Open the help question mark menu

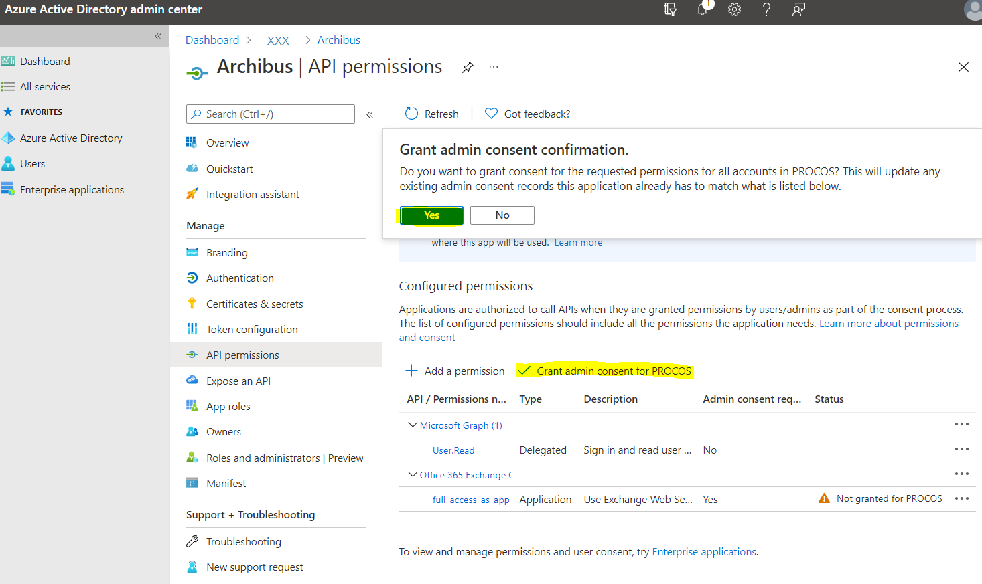(x=766, y=10)
